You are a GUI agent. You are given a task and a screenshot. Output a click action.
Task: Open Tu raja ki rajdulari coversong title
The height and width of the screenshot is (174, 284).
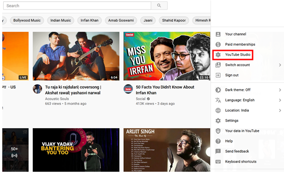tap(73, 90)
